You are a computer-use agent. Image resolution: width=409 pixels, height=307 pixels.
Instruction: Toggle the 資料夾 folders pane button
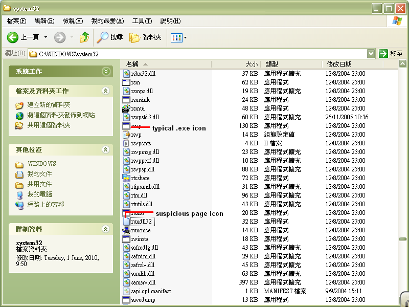[x=145, y=37]
